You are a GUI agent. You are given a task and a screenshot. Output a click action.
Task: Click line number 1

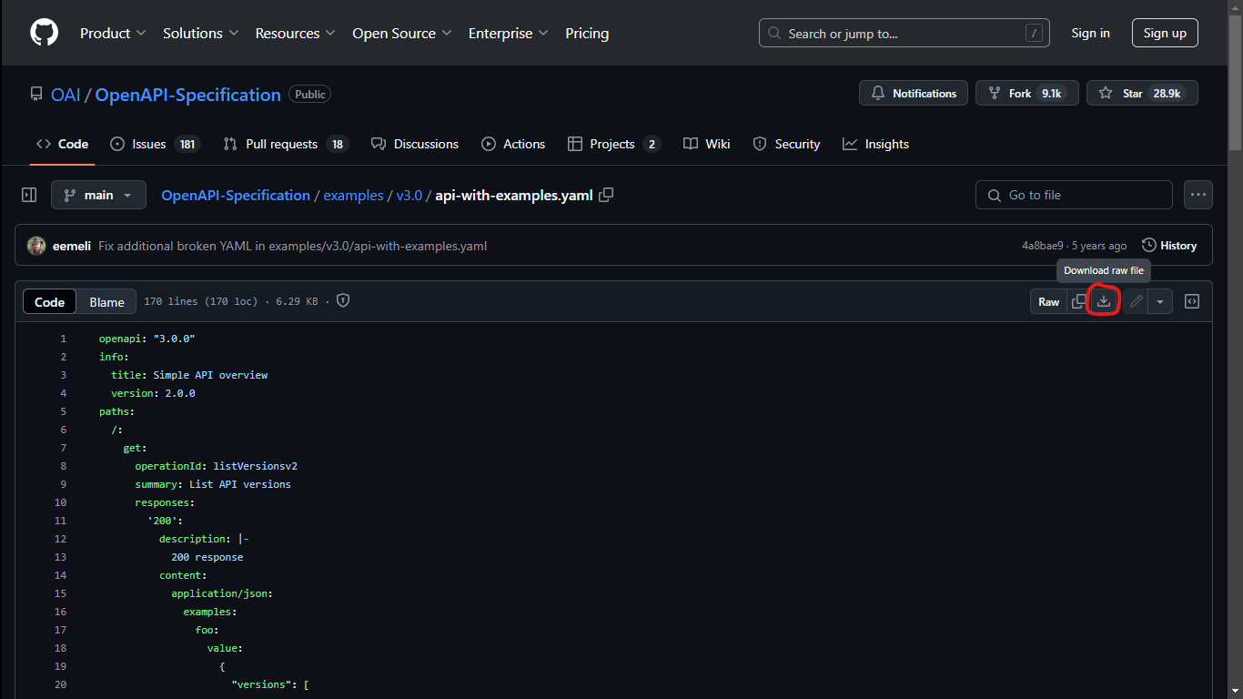pos(64,339)
